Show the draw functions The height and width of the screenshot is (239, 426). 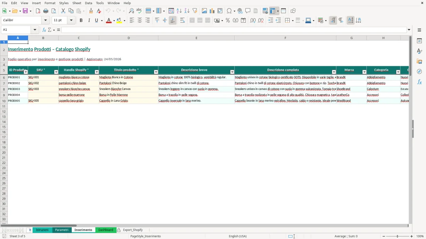293,11
